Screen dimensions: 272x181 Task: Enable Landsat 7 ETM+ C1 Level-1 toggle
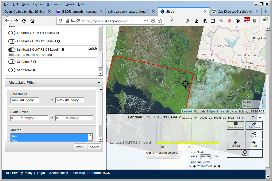pos(12,41)
